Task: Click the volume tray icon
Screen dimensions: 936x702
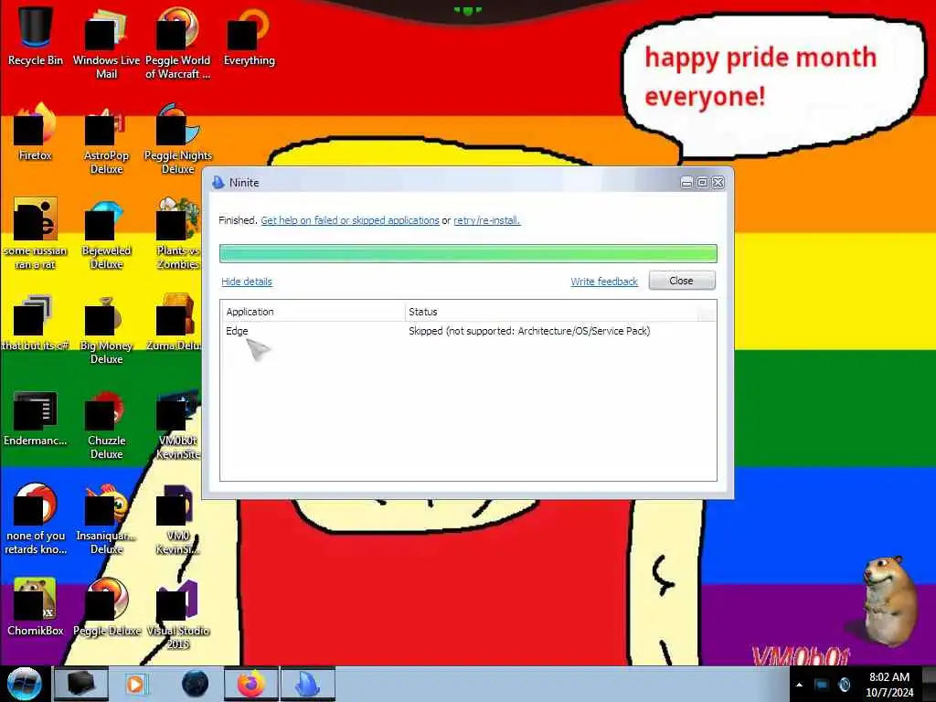Action: coord(844,685)
